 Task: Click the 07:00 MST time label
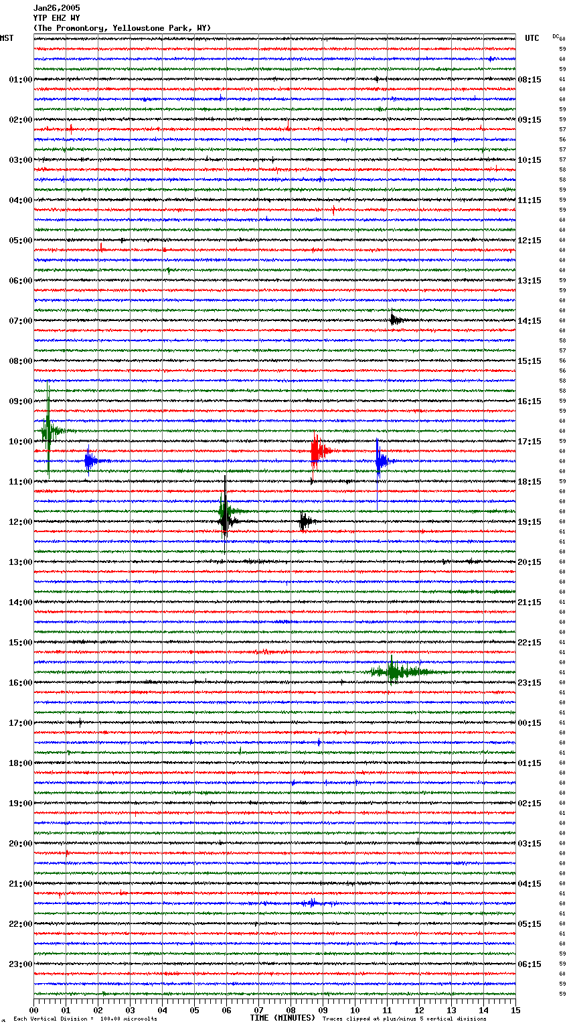(x=21, y=321)
